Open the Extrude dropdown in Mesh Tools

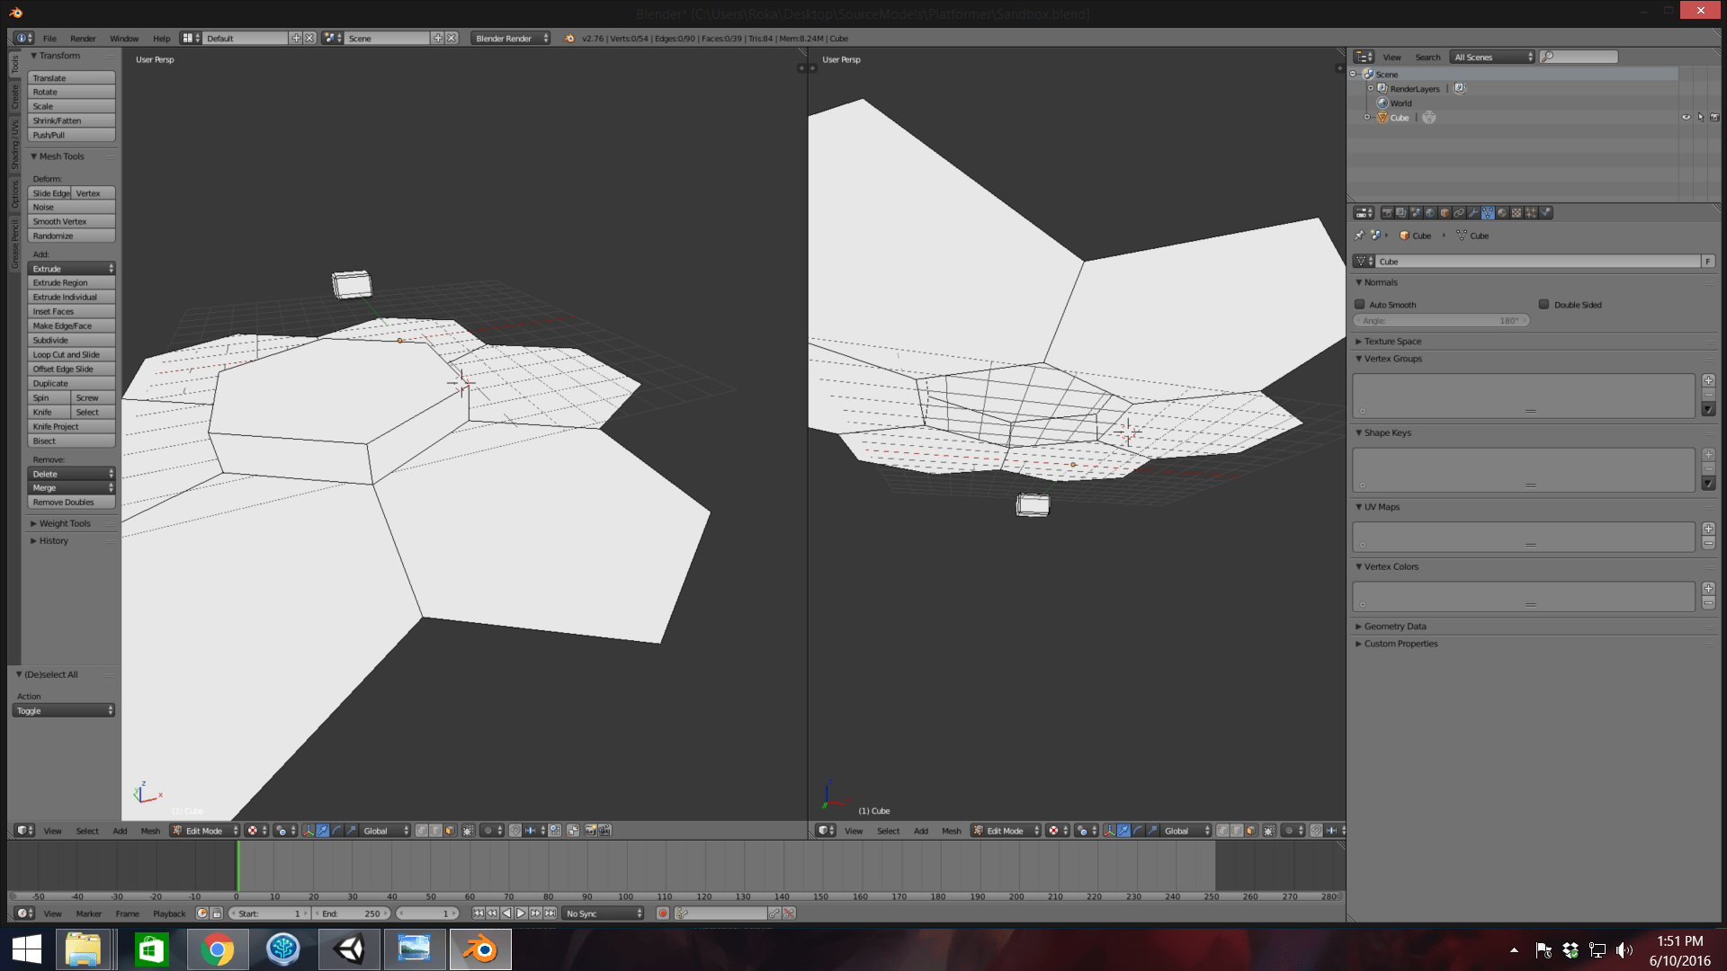tap(71, 268)
